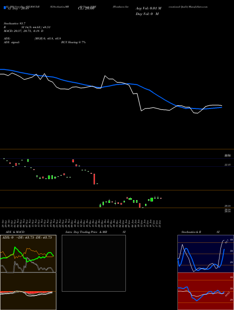Click the MACD: 20.57, 20.75, -0.18 line
Viewport: 234px width, 310px height.
tap(23, 31)
